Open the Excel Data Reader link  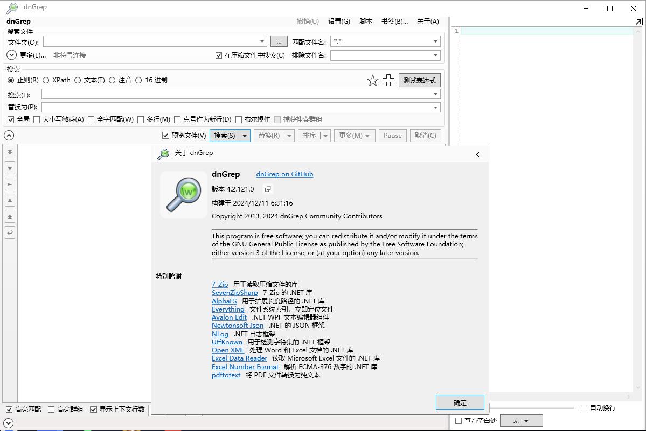pos(239,358)
